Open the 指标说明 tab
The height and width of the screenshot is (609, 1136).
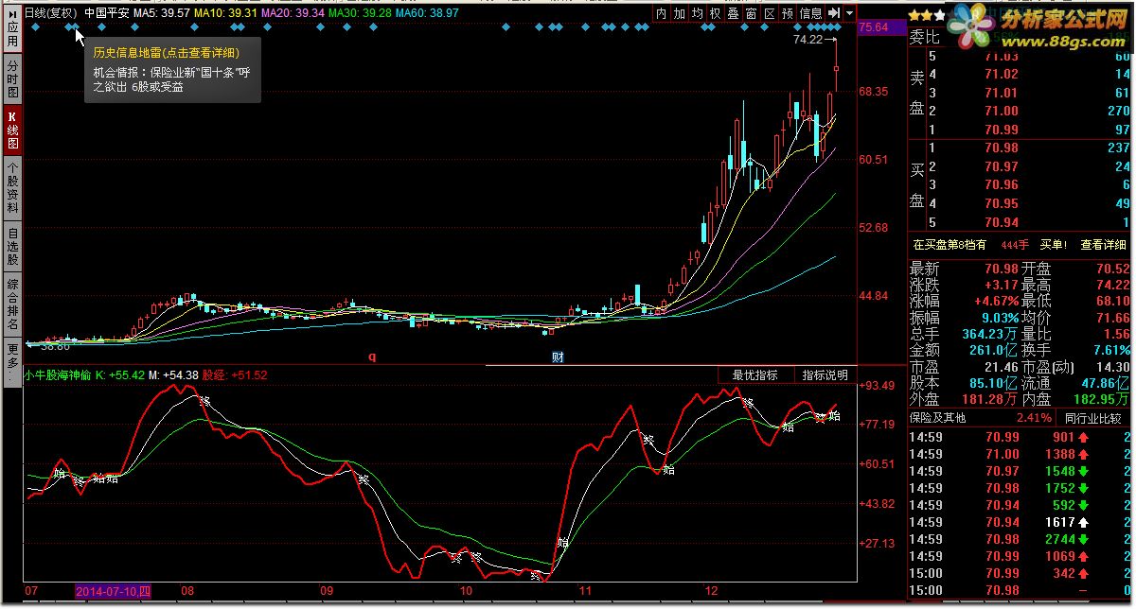(825, 375)
